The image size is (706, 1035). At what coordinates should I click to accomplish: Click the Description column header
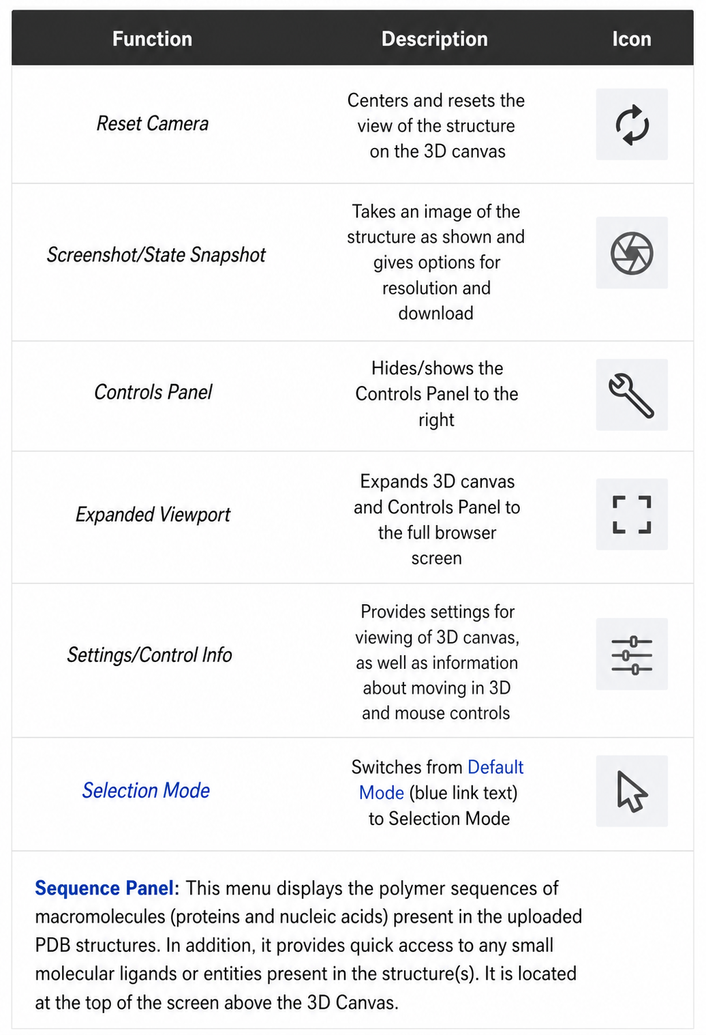435,39
